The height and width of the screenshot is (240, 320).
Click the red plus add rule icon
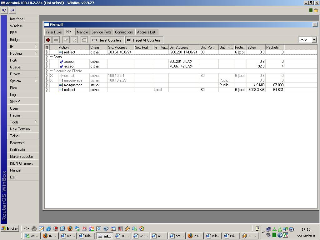pyautogui.click(x=48, y=40)
